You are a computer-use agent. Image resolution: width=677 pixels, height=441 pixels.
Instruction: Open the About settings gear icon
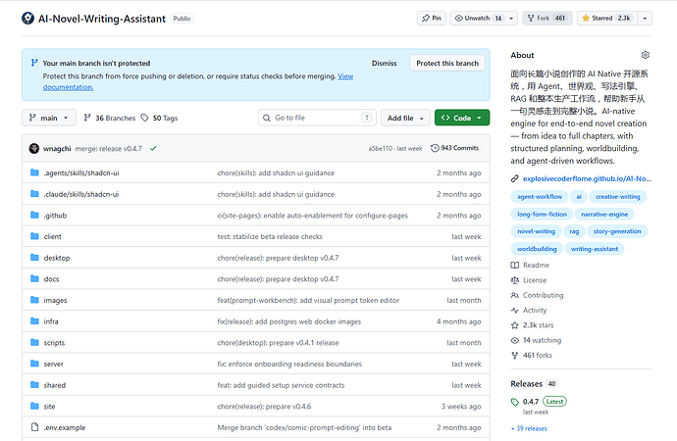[x=645, y=55]
